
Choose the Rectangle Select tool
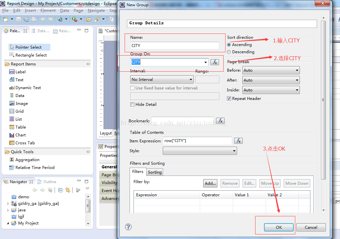[x=28, y=55]
